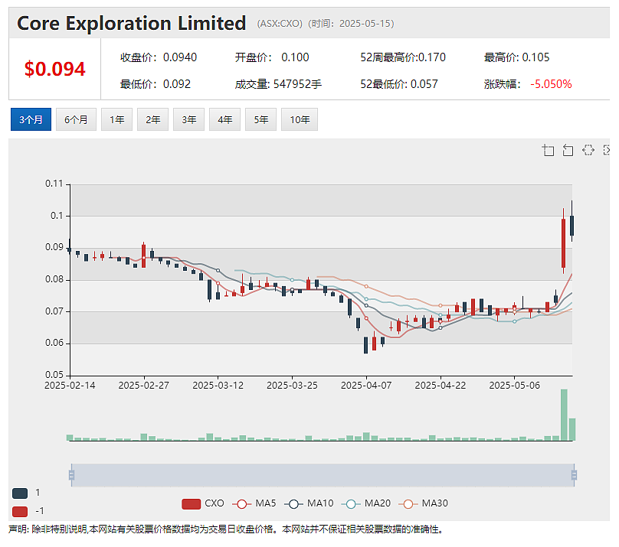Click the tall red candlestick before the last one
This screenshot has width=619, height=547.
563,243
